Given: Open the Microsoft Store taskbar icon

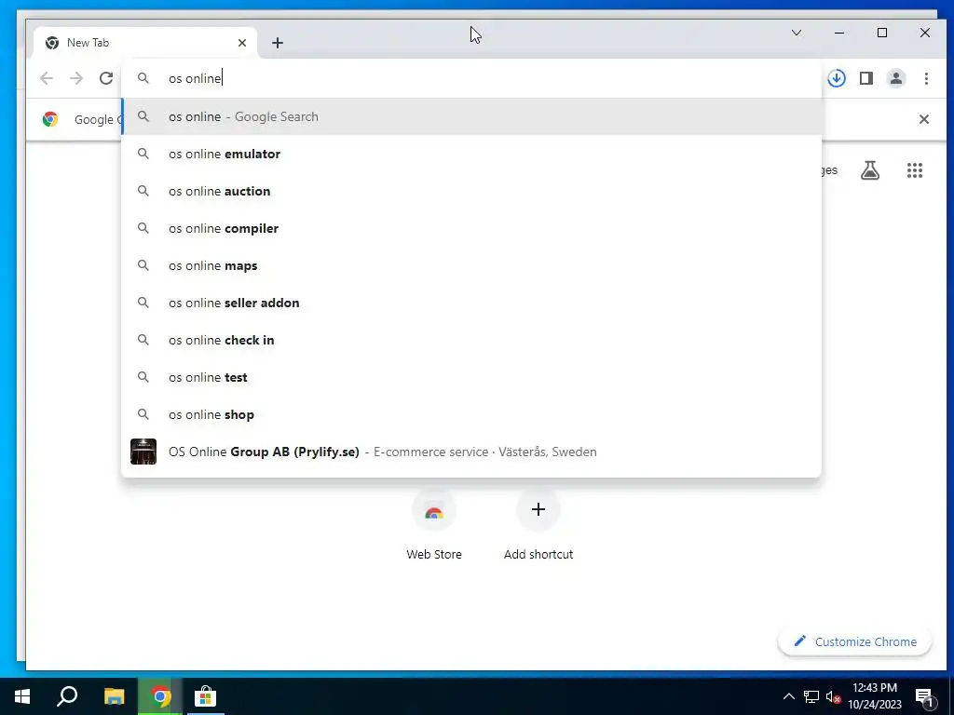Looking at the screenshot, I should [x=206, y=696].
